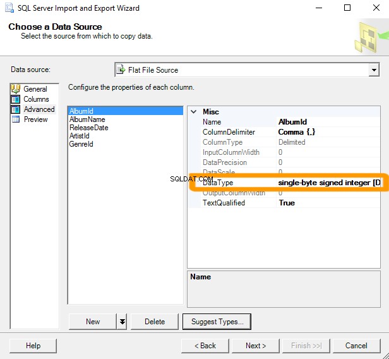Click the Delimited ColumnType value
Screen dimensions: 389x359
pyautogui.click(x=292, y=142)
